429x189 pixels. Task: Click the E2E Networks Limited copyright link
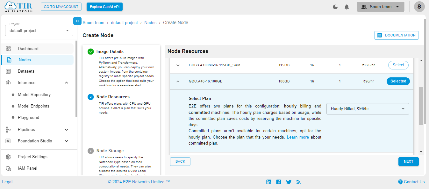point(139,182)
